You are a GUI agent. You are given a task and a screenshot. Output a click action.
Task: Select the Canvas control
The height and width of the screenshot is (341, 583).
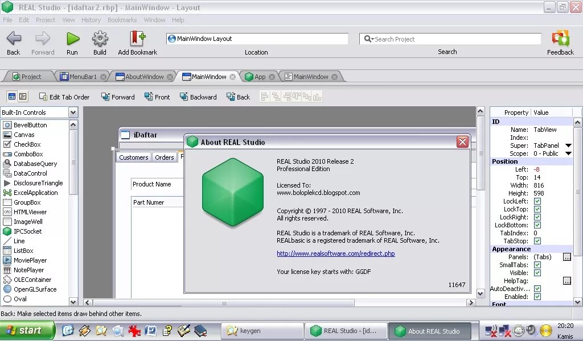point(24,135)
